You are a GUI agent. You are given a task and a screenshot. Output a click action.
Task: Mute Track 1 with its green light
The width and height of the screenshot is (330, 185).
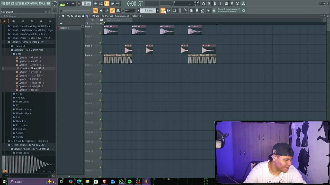(x=100, y=33)
